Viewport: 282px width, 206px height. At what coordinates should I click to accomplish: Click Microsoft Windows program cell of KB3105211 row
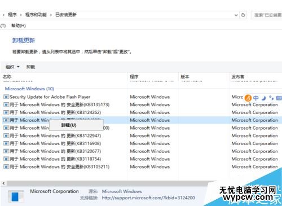[150, 166]
